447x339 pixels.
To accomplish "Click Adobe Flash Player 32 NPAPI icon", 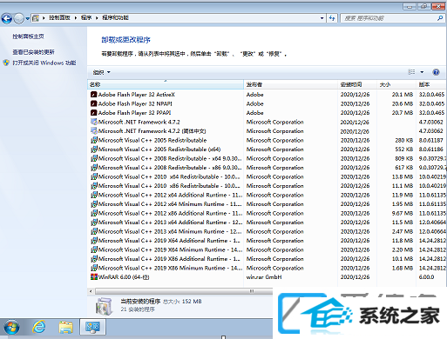I will (93, 103).
